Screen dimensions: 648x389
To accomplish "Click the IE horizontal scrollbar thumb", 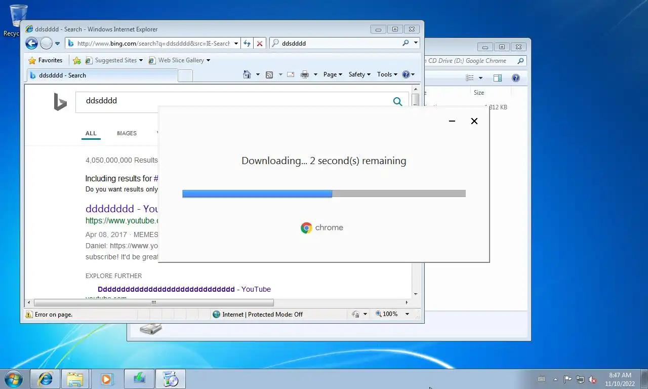I will 154,303.
